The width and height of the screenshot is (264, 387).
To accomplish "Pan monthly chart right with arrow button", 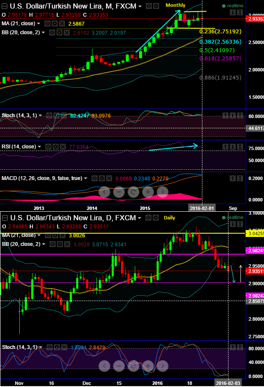I will [x=163, y=192].
